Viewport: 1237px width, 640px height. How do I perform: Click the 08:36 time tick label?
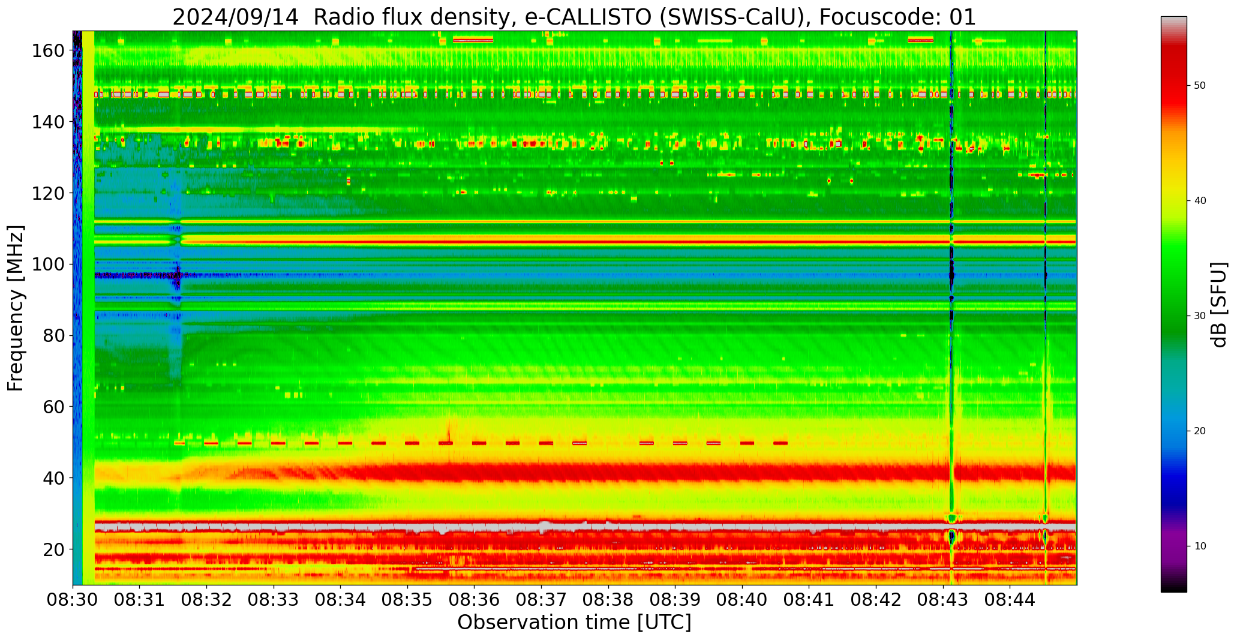[x=475, y=599]
